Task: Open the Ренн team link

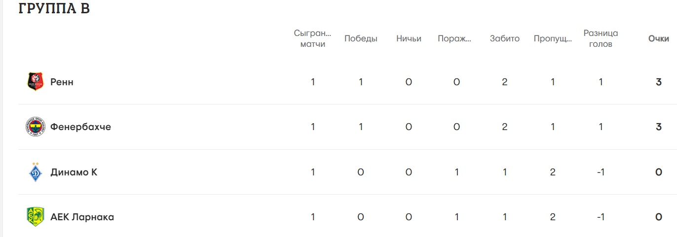Action: (x=62, y=82)
